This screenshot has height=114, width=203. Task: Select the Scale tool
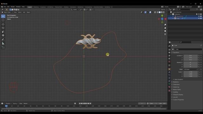[3, 32]
